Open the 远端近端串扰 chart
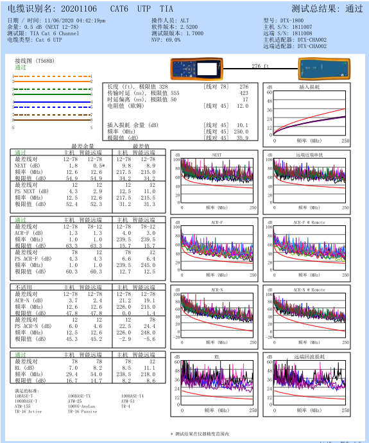 [307, 182]
